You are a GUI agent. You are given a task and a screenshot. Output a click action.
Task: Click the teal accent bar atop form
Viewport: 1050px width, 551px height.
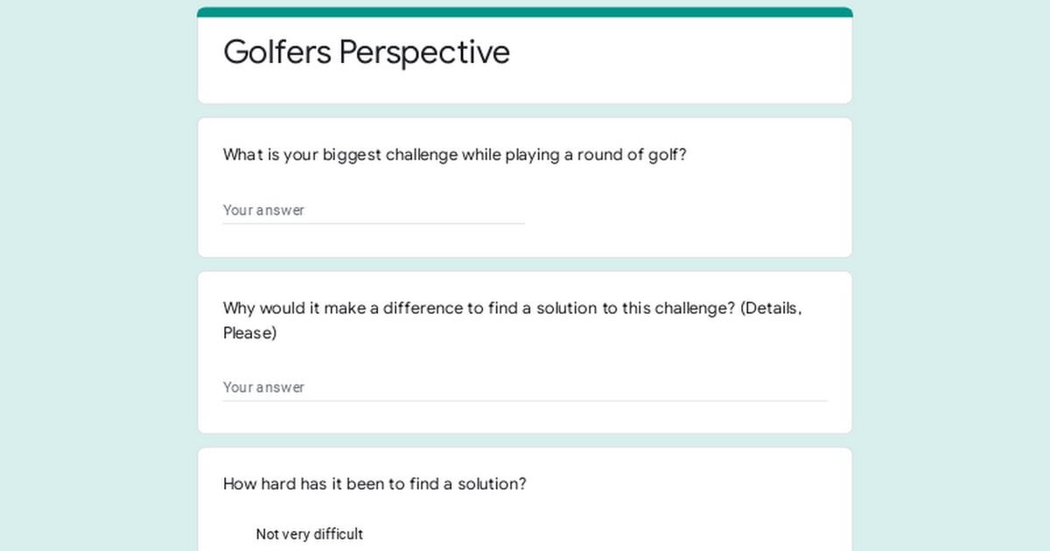[525, 12]
